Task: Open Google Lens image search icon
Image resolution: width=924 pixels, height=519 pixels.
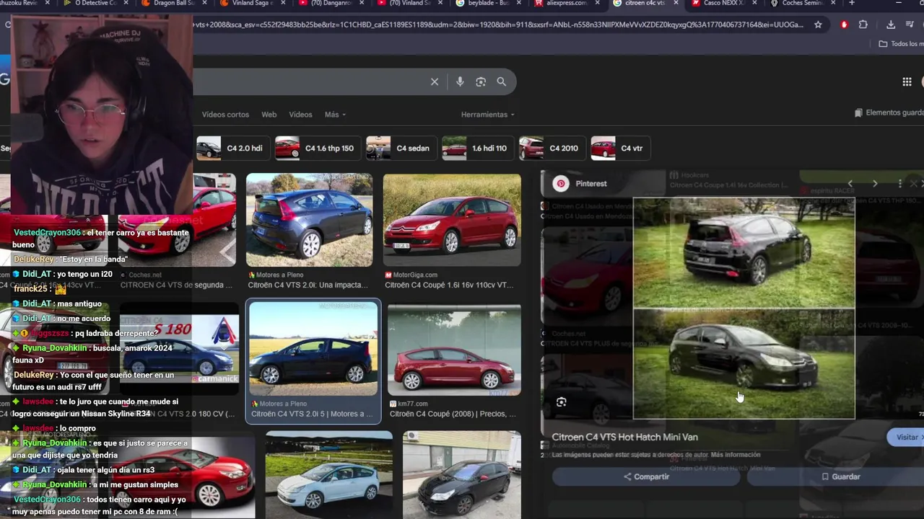Action: (x=481, y=82)
